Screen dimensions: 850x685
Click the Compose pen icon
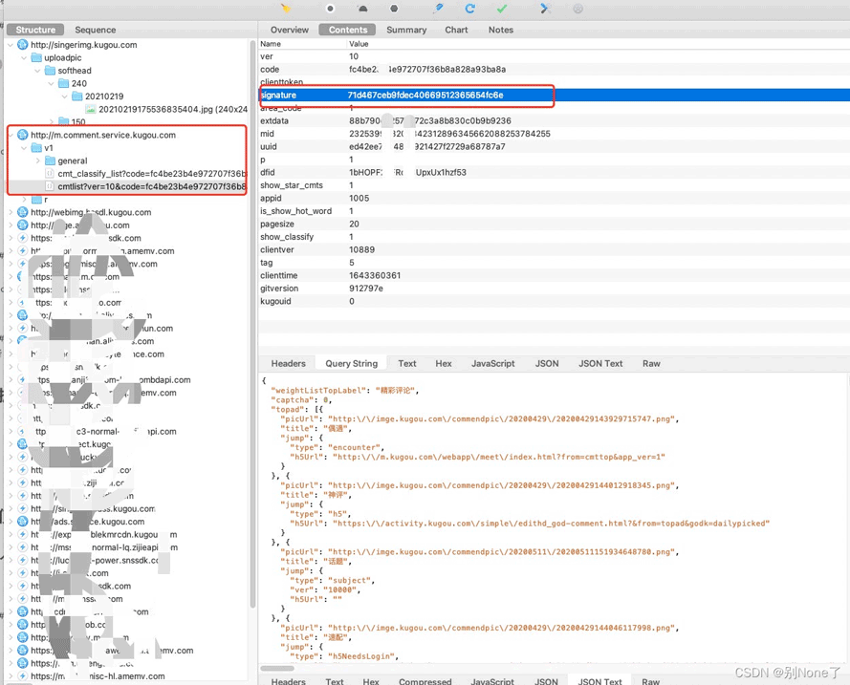[438, 9]
